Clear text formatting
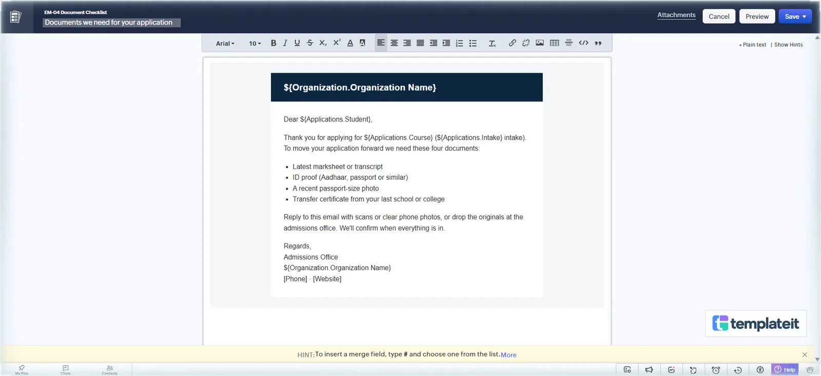Screen dimensions: 821x376 [x=492, y=43]
